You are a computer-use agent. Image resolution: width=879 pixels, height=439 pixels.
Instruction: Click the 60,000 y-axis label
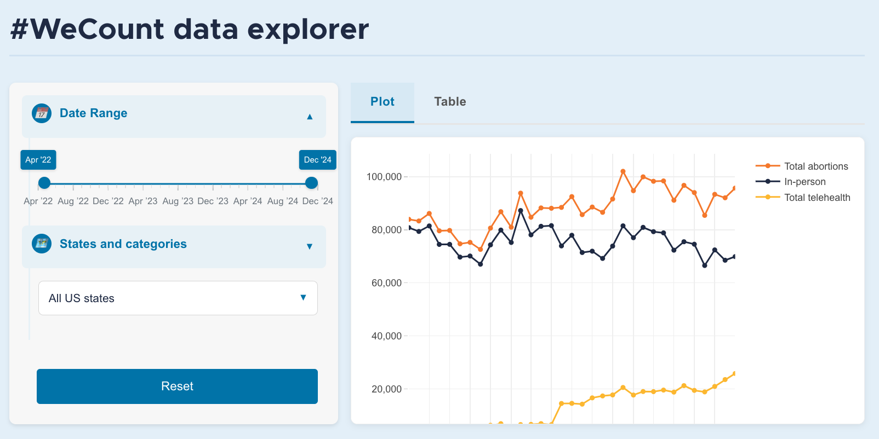pyautogui.click(x=386, y=283)
